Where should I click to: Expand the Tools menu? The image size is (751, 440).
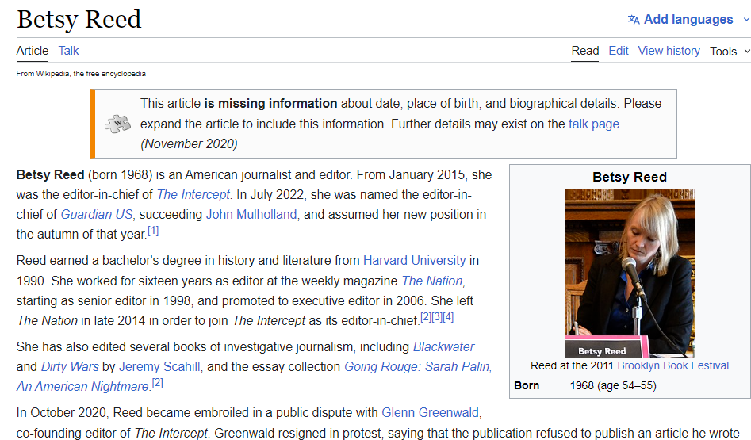(x=730, y=52)
